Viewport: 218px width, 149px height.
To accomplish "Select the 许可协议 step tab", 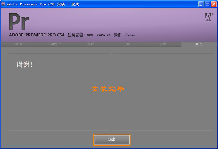I will pos(54,44).
